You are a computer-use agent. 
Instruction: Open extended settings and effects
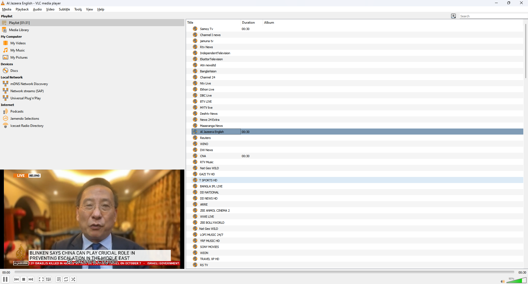(48, 279)
